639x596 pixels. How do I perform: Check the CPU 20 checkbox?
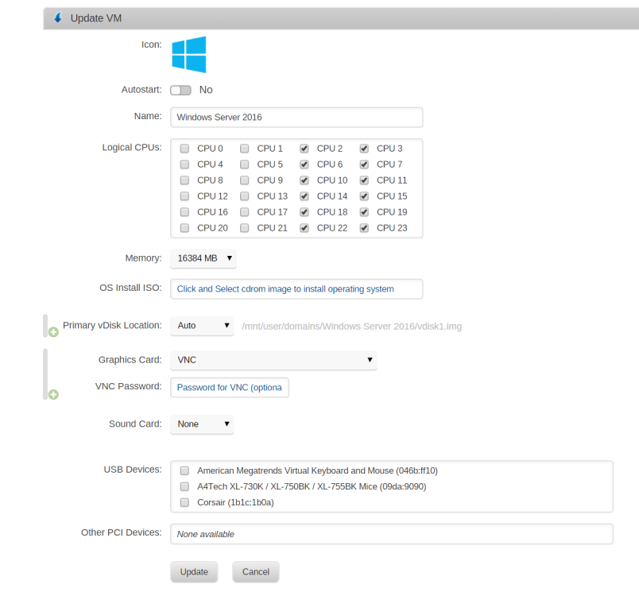point(184,228)
